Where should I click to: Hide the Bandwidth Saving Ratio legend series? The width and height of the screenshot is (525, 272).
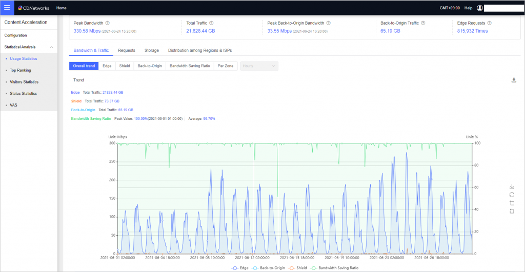(335, 268)
